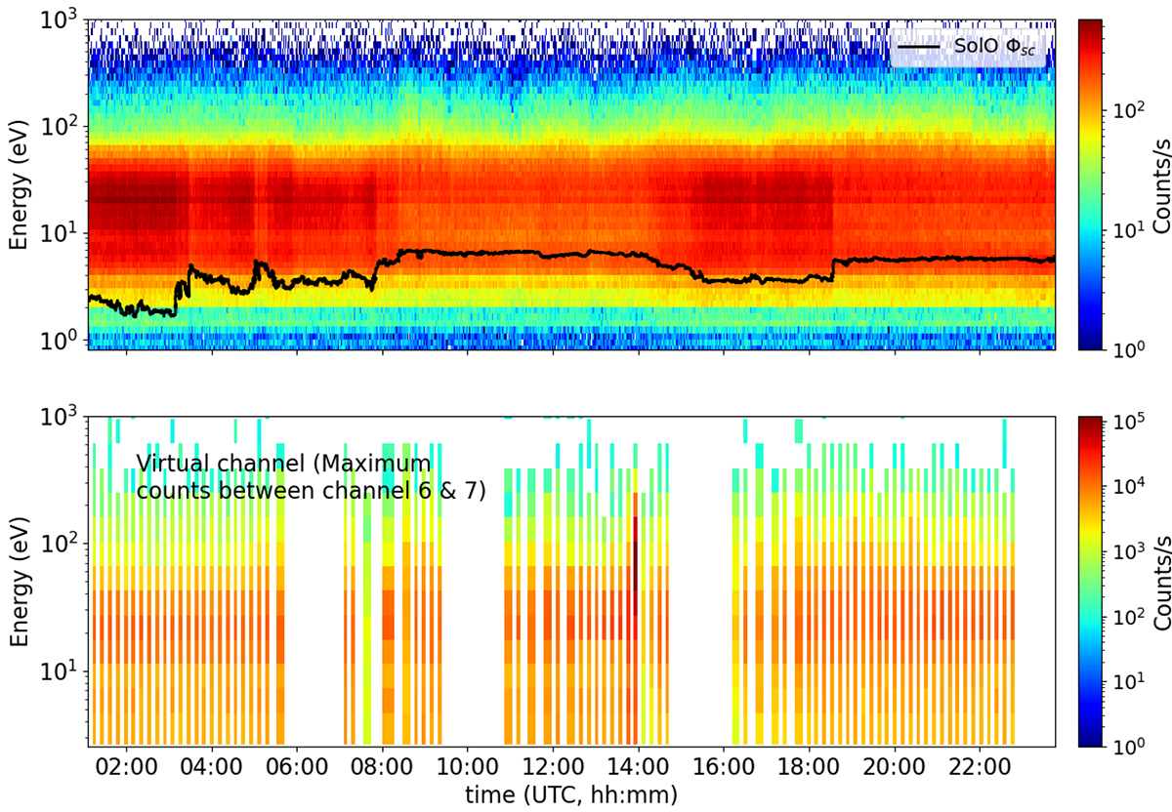This screenshot has width=1172, height=812.
Task: Select the 12:00 time axis tick label
Action: 553,766
